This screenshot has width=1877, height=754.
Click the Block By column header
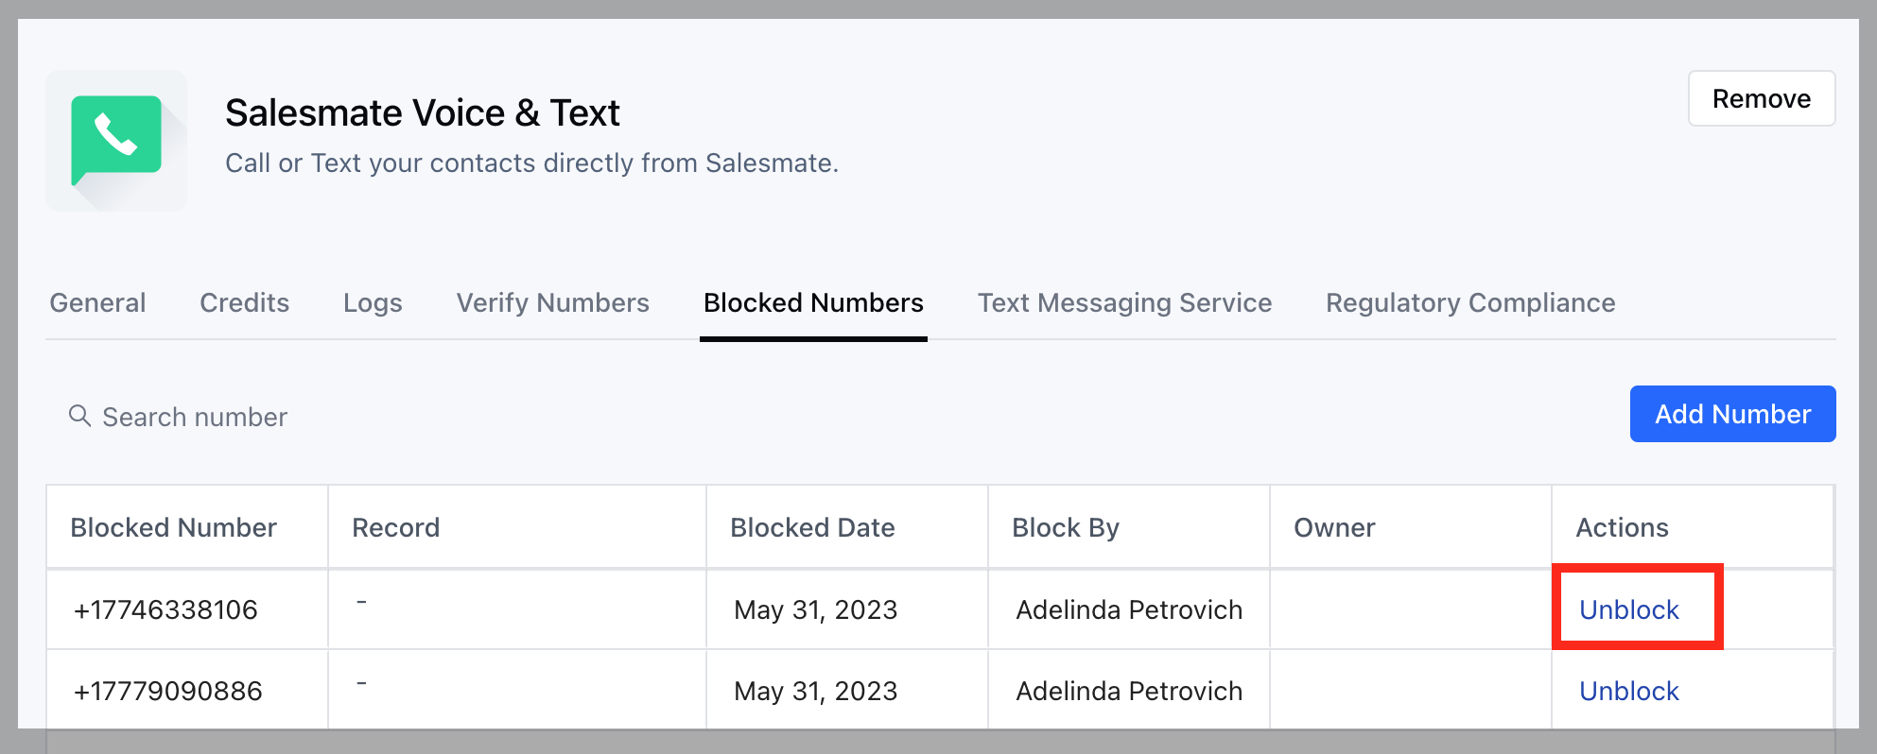point(1065,527)
